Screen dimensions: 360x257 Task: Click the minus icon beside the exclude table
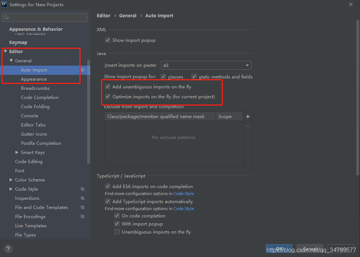[x=248, y=126]
